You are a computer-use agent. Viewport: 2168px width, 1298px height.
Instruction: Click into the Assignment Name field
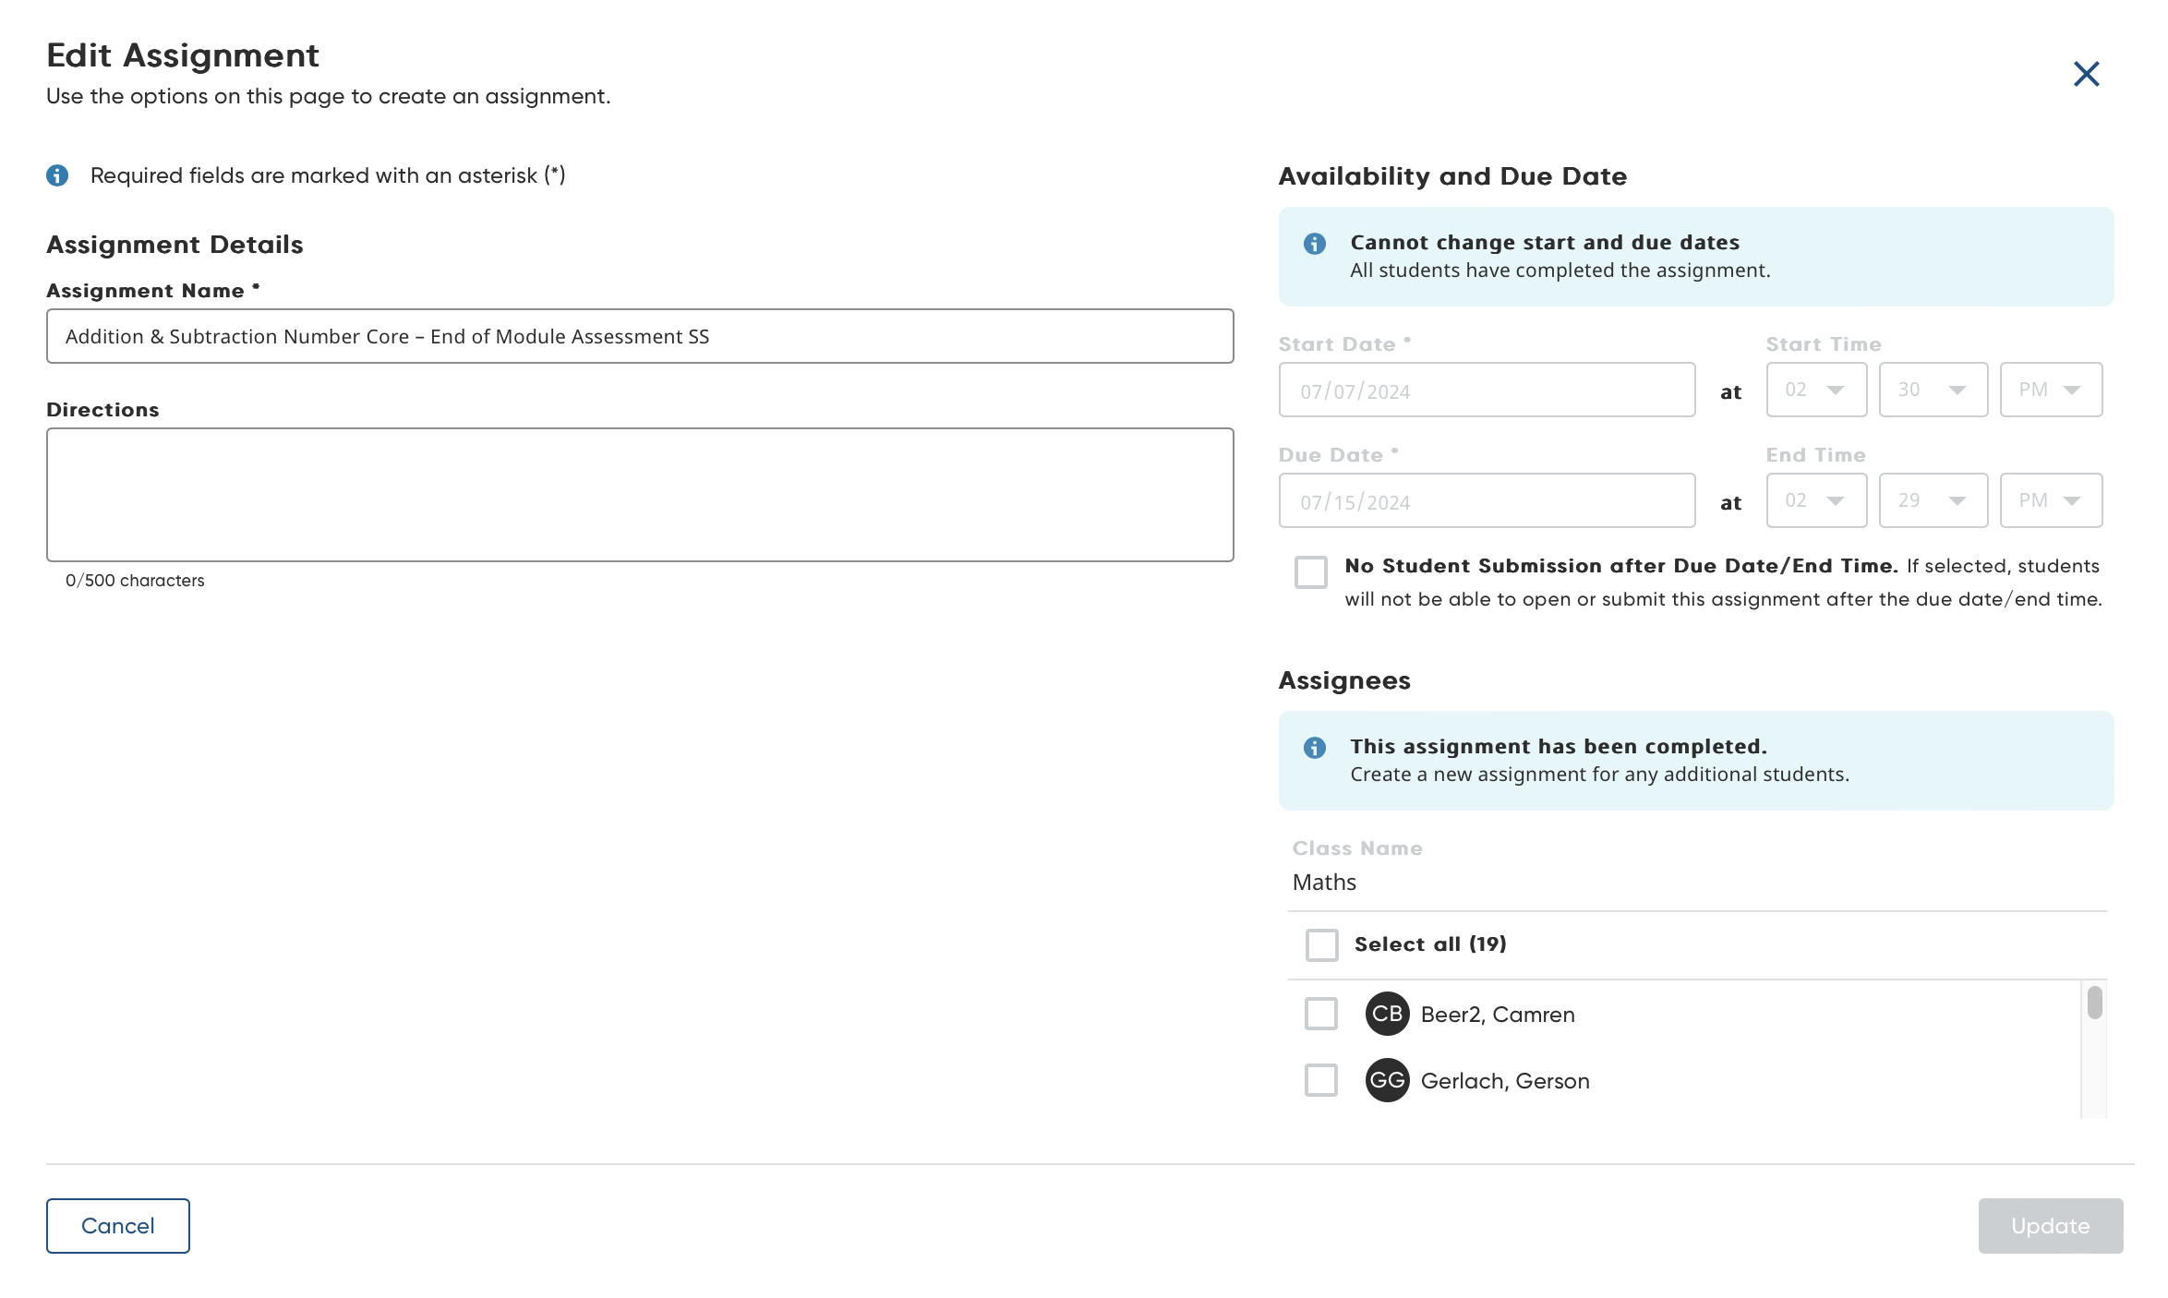(639, 336)
